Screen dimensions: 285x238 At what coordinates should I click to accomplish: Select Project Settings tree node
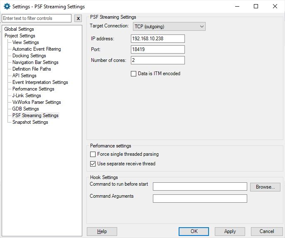[x=20, y=36]
